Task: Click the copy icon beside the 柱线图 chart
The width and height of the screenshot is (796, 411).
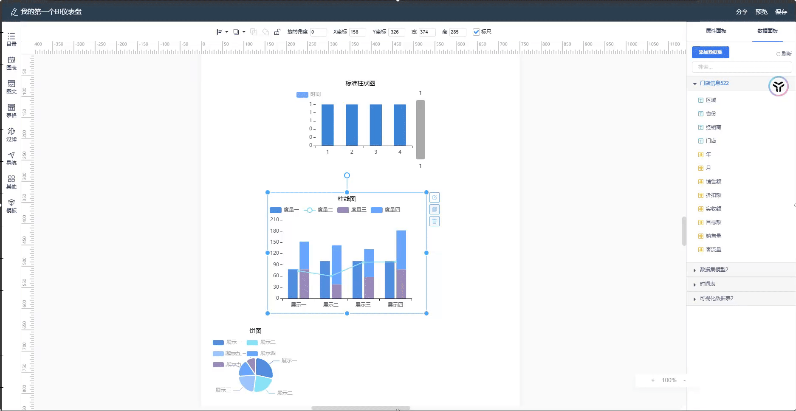Action: (434, 209)
